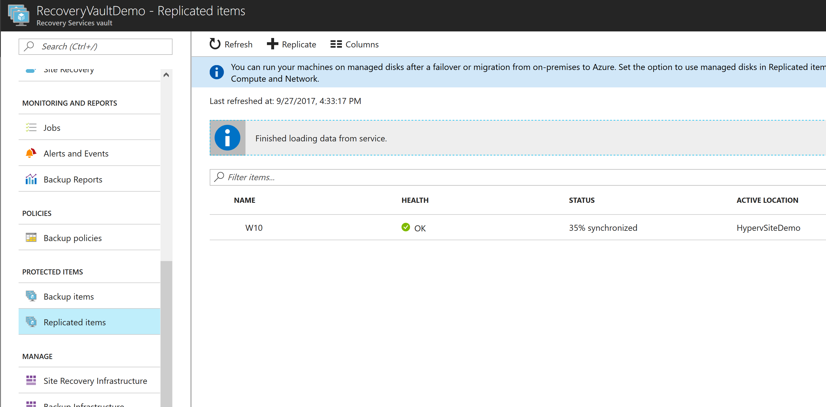Click the Backup Reports chart icon

31,179
